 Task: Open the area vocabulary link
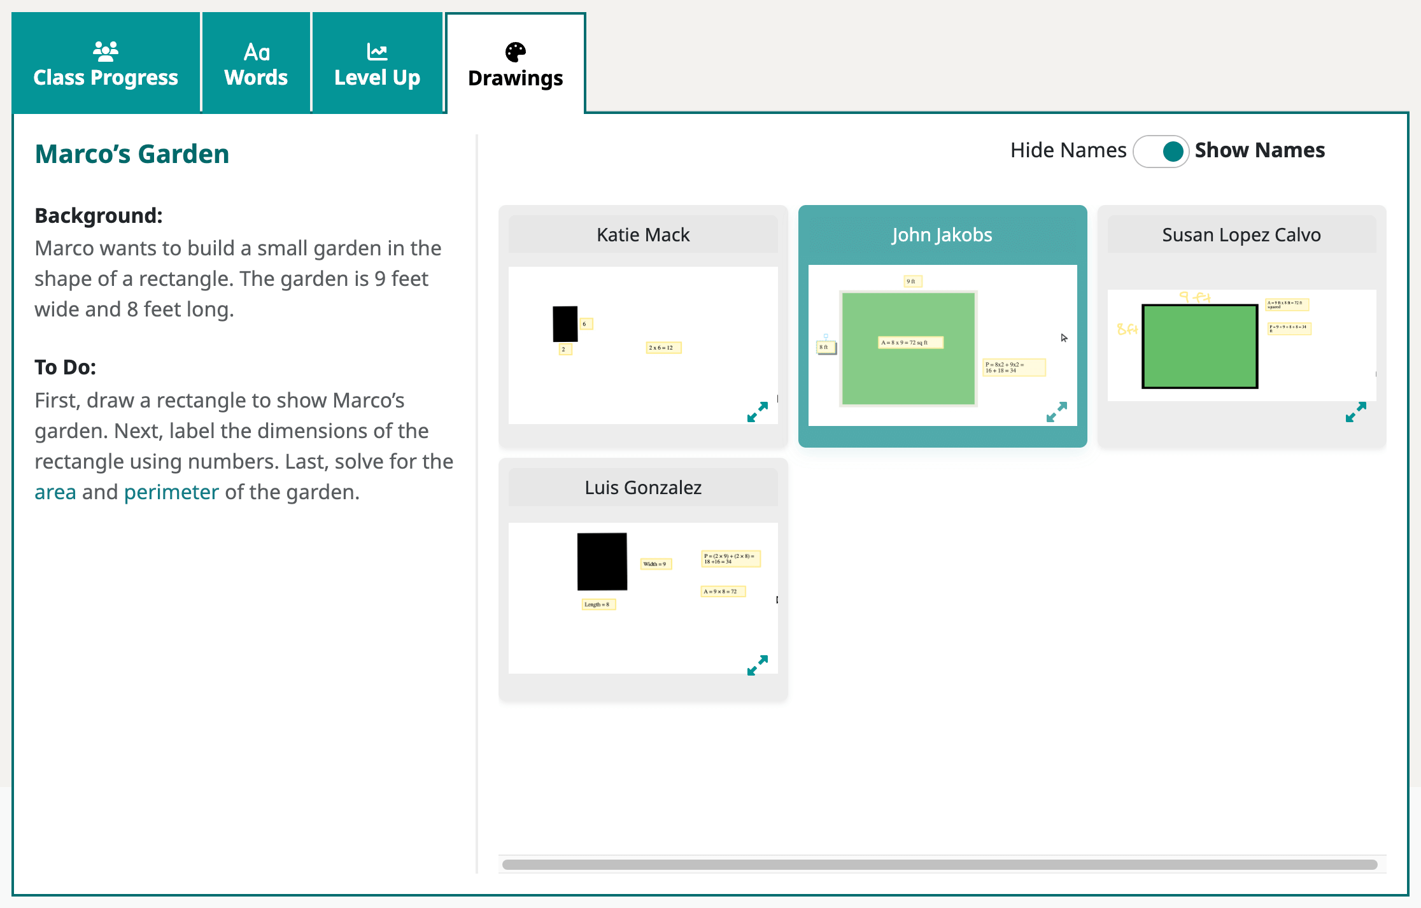tap(55, 492)
